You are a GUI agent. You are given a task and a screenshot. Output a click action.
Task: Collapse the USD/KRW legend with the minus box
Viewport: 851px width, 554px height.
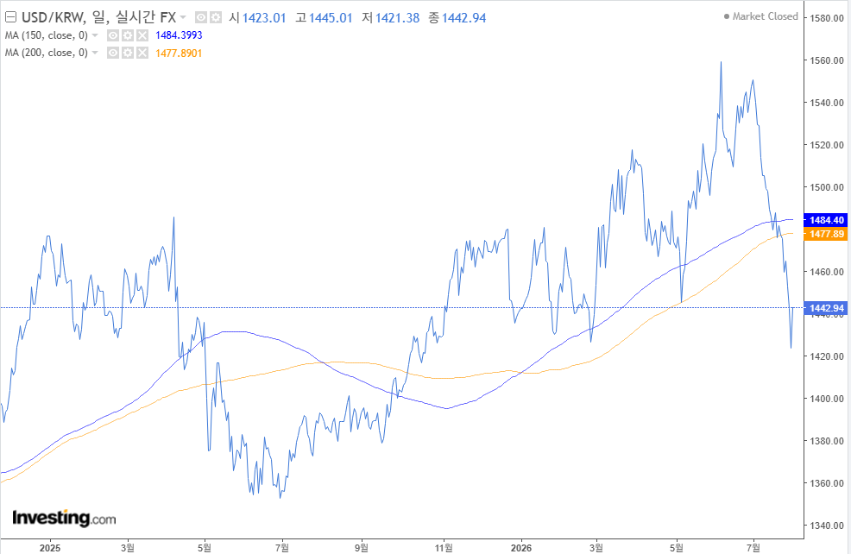pos(10,18)
